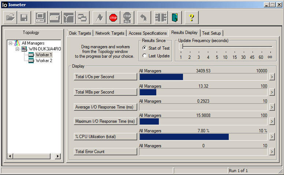Screen dimensions: 284x175
Task: Click the 13.32 MBs value
Action: point(203,86)
